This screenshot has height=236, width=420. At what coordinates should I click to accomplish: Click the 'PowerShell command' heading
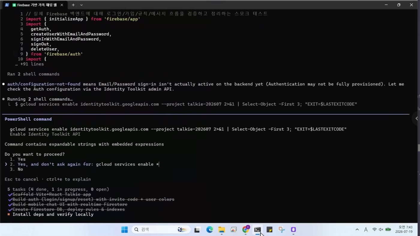click(28, 119)
